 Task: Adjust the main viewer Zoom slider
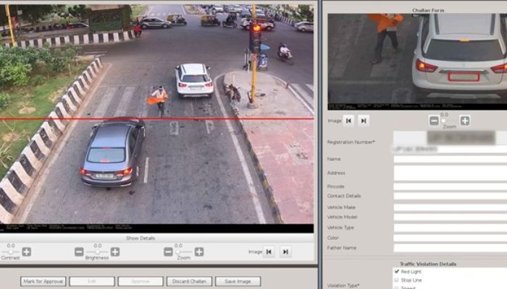click(x=178, y=251)
